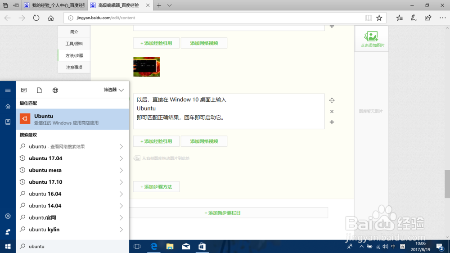Toggle the 中 input method indicator

pyautogui.click(x=393, y=246)
